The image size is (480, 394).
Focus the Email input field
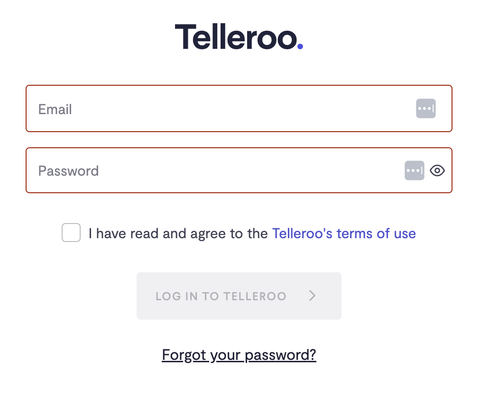click(x=213, y=109)
